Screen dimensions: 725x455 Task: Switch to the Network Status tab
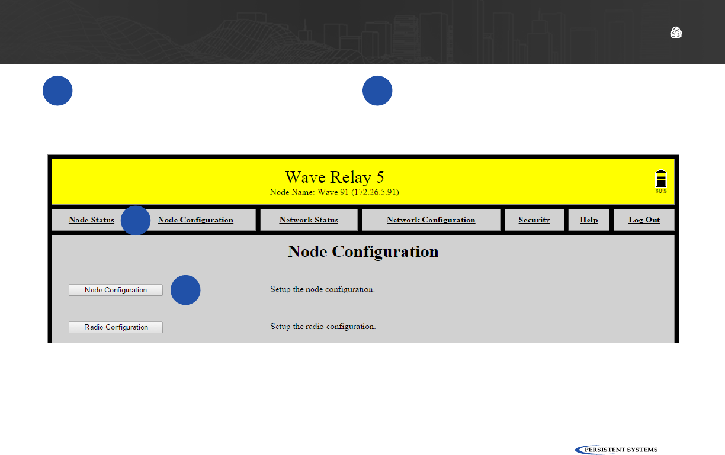tap(309, 220)
